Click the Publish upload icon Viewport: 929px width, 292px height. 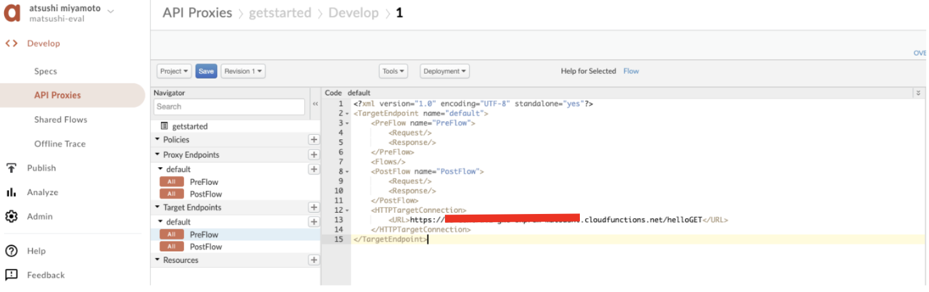(11, 168)
